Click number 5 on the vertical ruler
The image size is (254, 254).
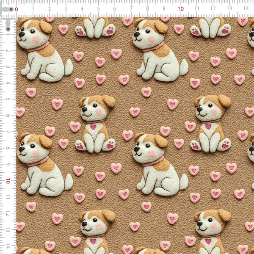tap(8, 99)
